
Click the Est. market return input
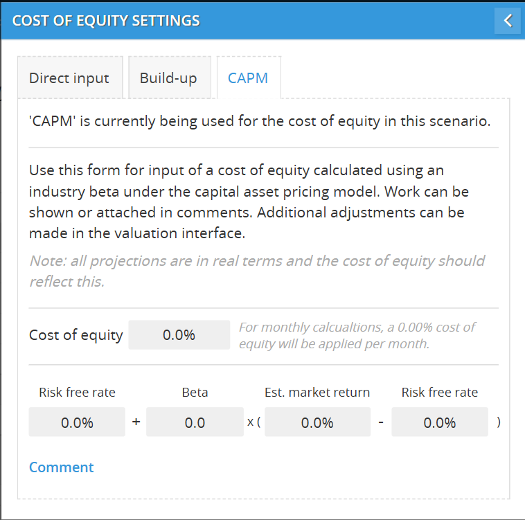click(317, 422)
